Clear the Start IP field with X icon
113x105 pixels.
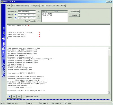(x=16, y=15)
